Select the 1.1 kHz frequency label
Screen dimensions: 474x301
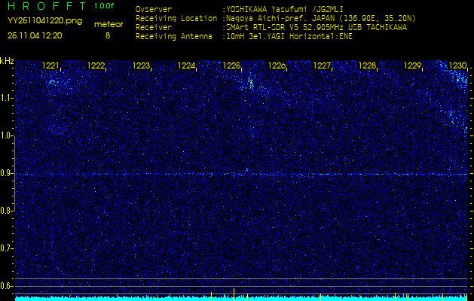click(7, 98)
